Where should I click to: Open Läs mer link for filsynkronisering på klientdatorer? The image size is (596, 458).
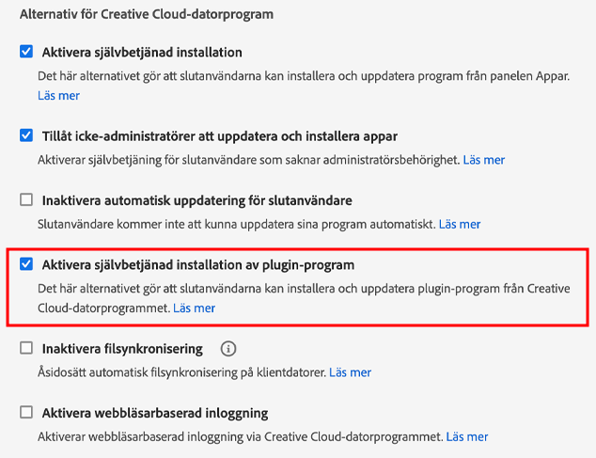(x=350, y=372)
